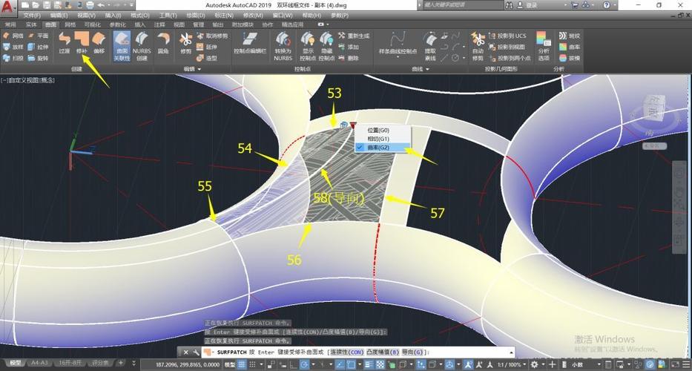Toggle NURBS creation (NURBS创建)
This screenshot has width=692, height=371.
coord(142,46)
